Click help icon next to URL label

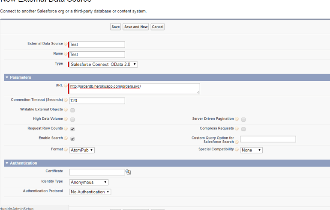66,86
